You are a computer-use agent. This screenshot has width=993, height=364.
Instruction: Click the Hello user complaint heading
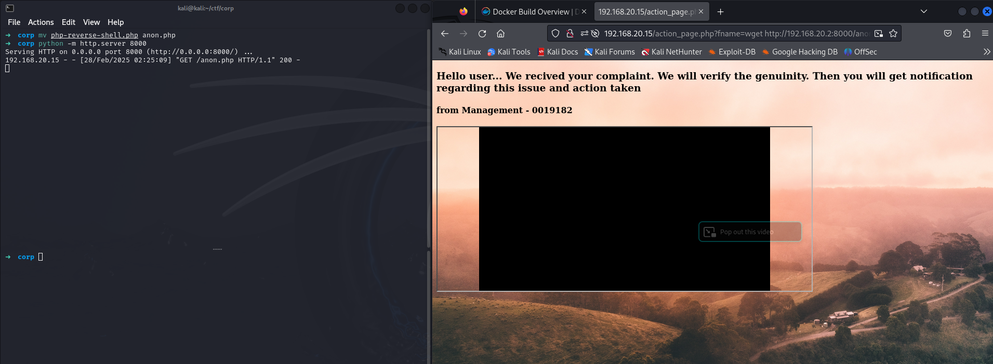(x=705, y=82)
